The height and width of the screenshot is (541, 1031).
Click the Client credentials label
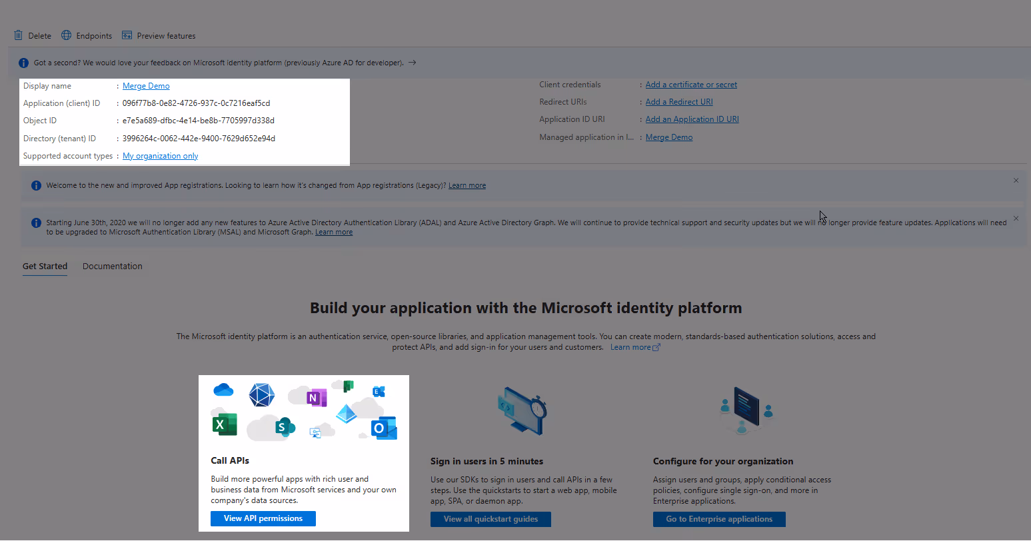coord(570,85)
